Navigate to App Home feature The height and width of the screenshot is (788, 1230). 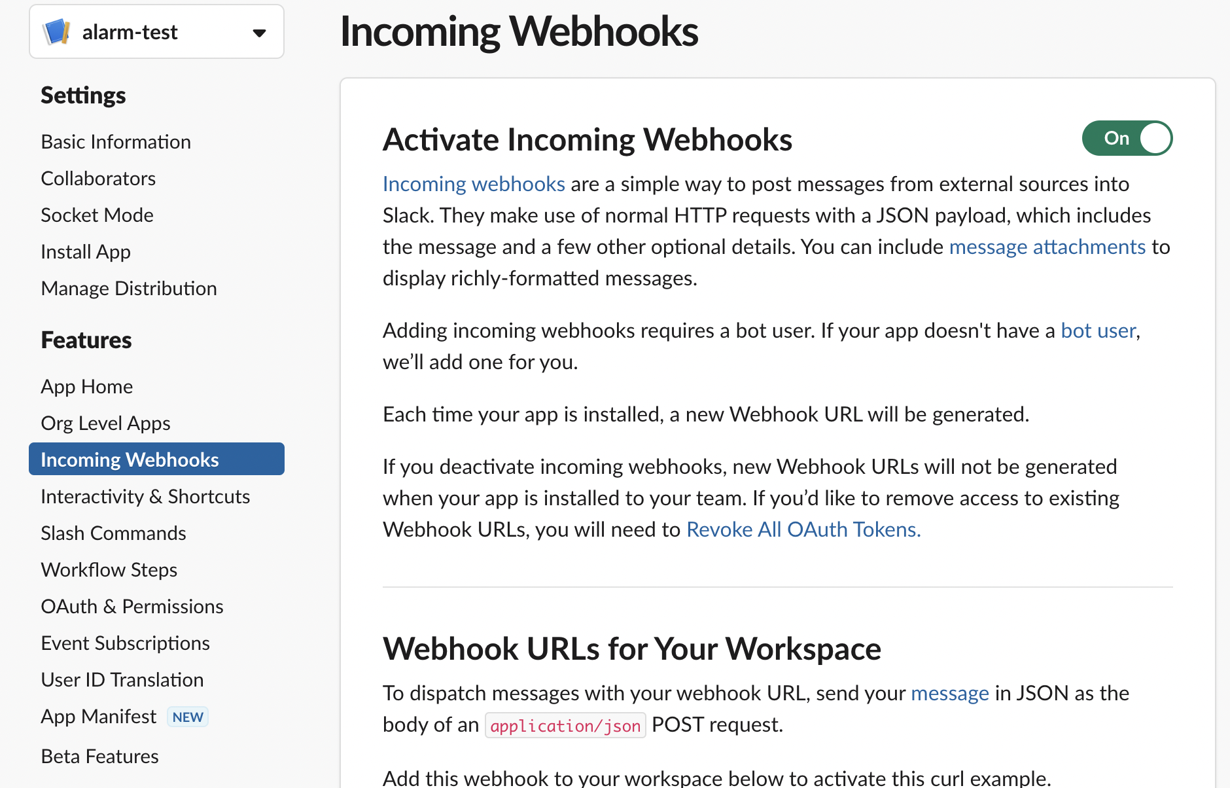coord(87,387)
